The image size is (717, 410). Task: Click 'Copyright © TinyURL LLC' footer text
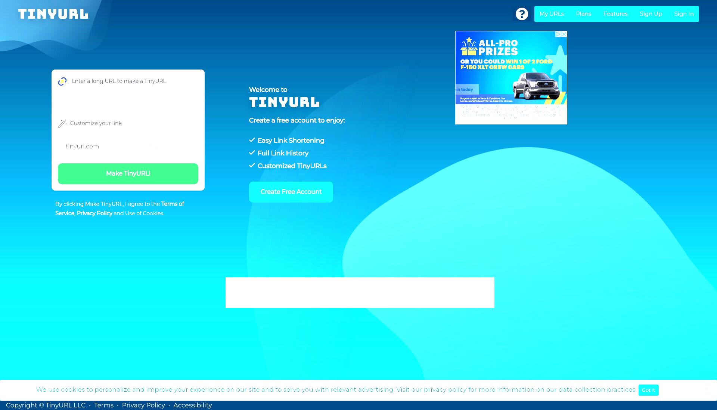click(46, 405)
